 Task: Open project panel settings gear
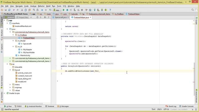[45, 17]
